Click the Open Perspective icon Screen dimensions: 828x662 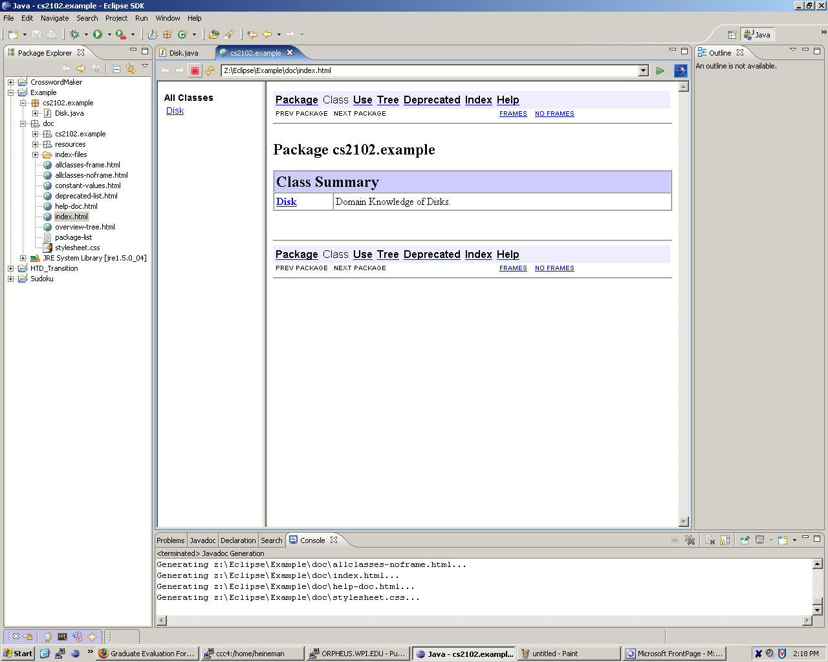(732, 35)
